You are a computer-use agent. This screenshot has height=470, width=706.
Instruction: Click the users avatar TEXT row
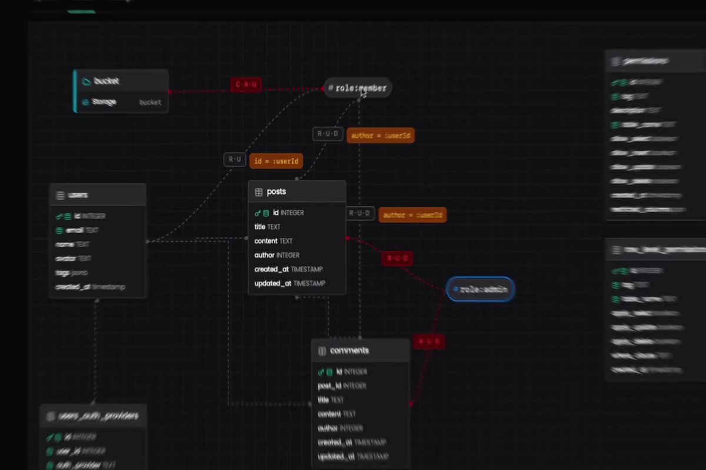[98, 258]
